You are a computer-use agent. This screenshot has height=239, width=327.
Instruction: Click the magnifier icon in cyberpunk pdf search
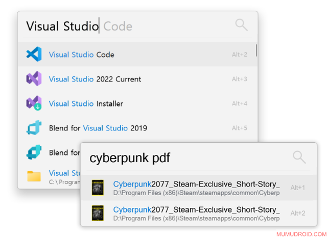pyautogui.click(x=299, y=157)
